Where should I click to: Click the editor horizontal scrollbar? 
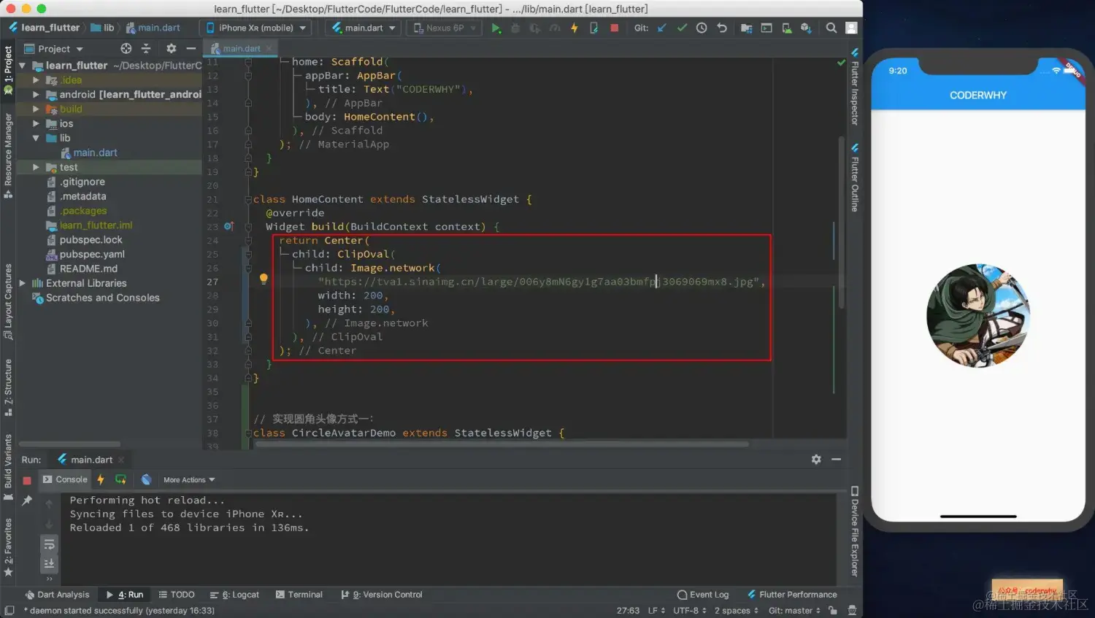502,444
